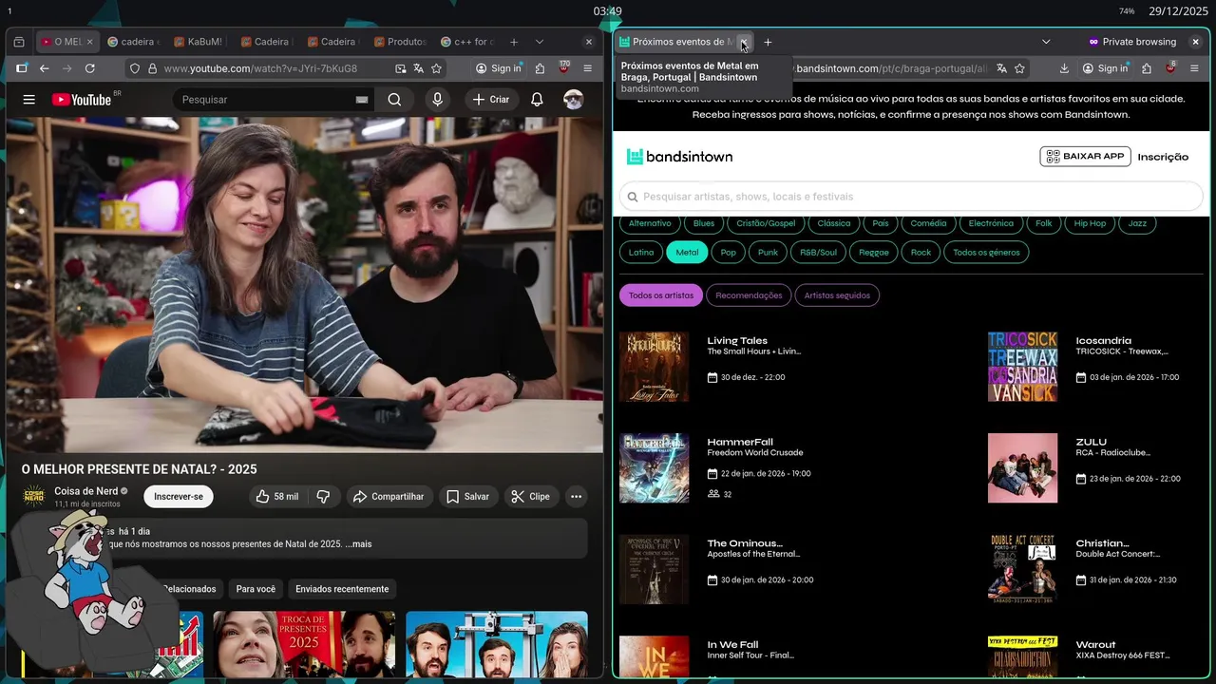This screenshot has height=684, width=1216.
Task: Switch to the c++ for tab
Action: point(466,42)
